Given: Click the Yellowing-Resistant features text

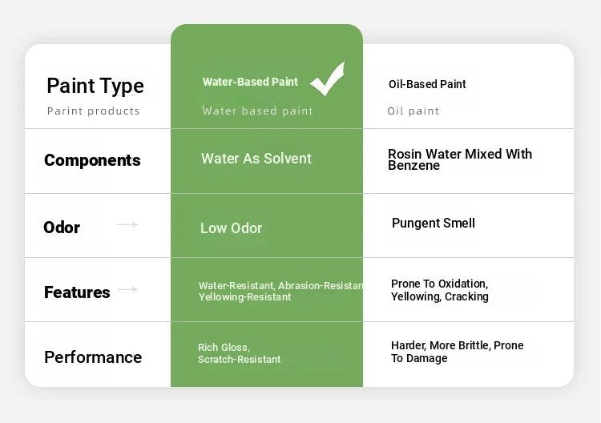Looking at the screenshot, I should click(x=245, y=297).
